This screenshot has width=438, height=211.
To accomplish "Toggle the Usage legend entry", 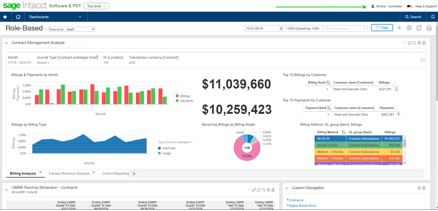I will [165, 153].
